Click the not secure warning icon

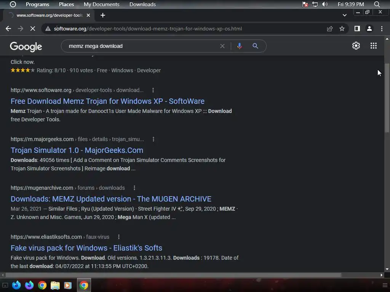[48, 29]
